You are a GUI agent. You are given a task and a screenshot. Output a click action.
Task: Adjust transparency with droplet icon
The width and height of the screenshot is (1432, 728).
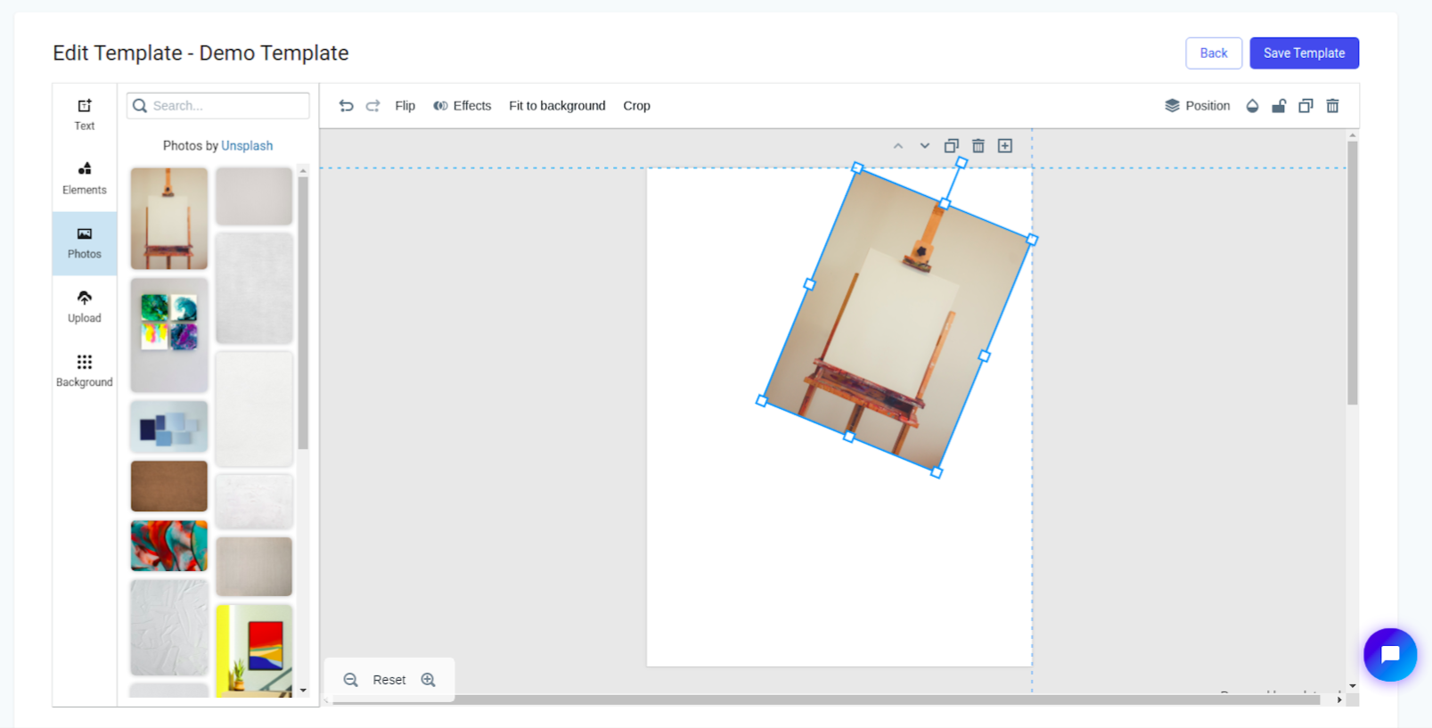[1252, 105]
